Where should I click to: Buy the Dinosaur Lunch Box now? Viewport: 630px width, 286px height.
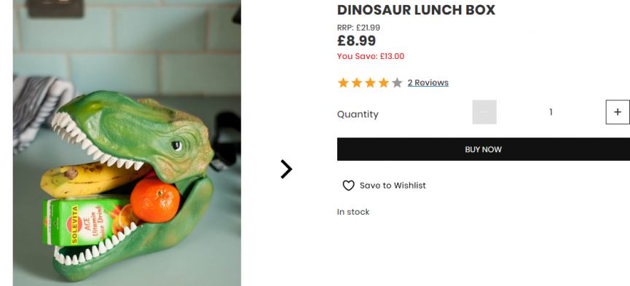coord(484,149)
